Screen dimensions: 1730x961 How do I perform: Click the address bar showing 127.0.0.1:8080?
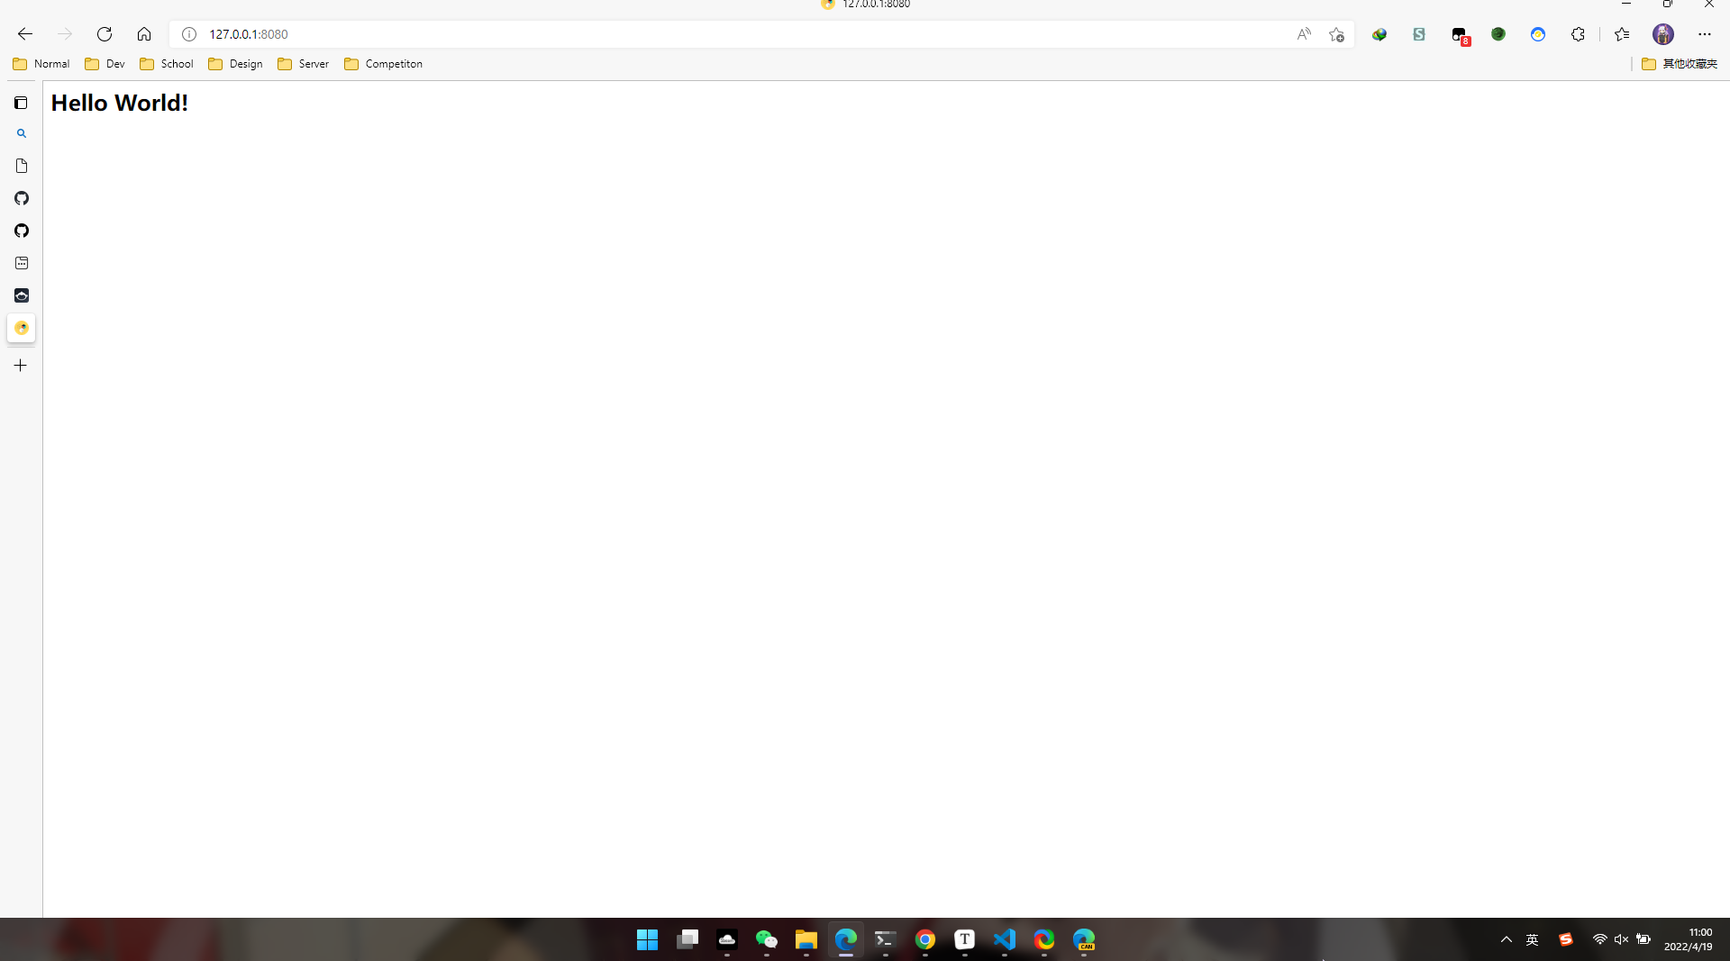(x=721, y=34)
